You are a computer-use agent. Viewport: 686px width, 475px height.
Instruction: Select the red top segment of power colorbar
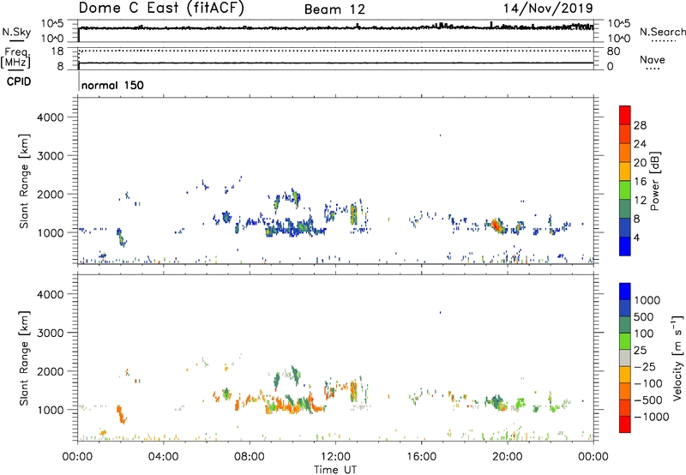pos(625,115)
